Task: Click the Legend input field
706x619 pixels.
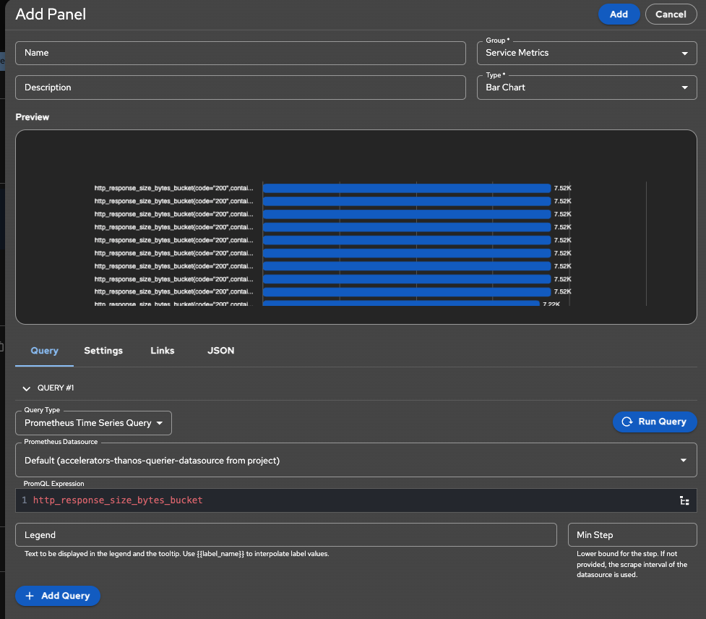Action: tap(286, 535)
